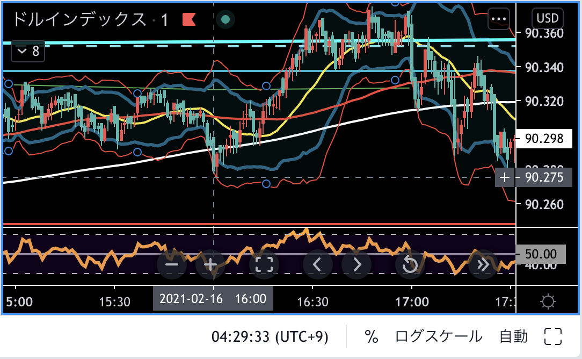The height and width of the screenshot is (359, 582).
Task: Open the three-dot more options menu
Action: (499, 19)
